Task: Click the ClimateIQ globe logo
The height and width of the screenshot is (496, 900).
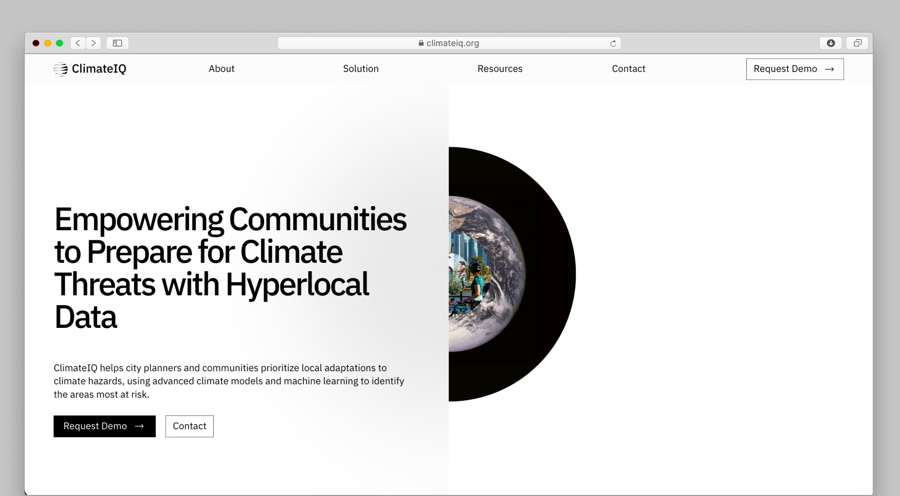Action: click(x=61, y=69)
